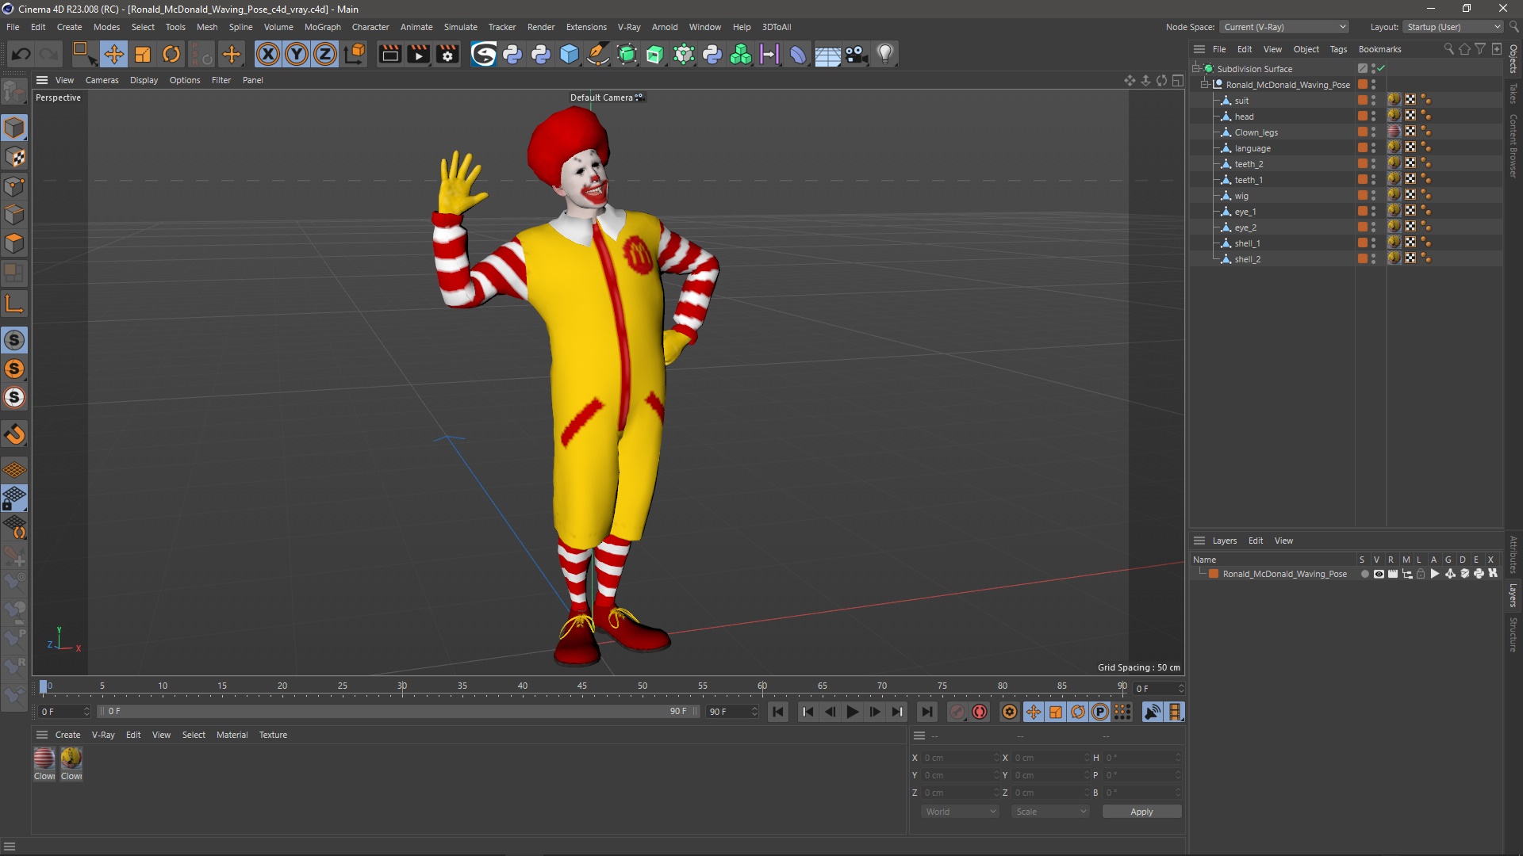The width and height of the screenshot is (1523, 856).
Task: Select the teeth_2 object
Action: point(1249,164)
